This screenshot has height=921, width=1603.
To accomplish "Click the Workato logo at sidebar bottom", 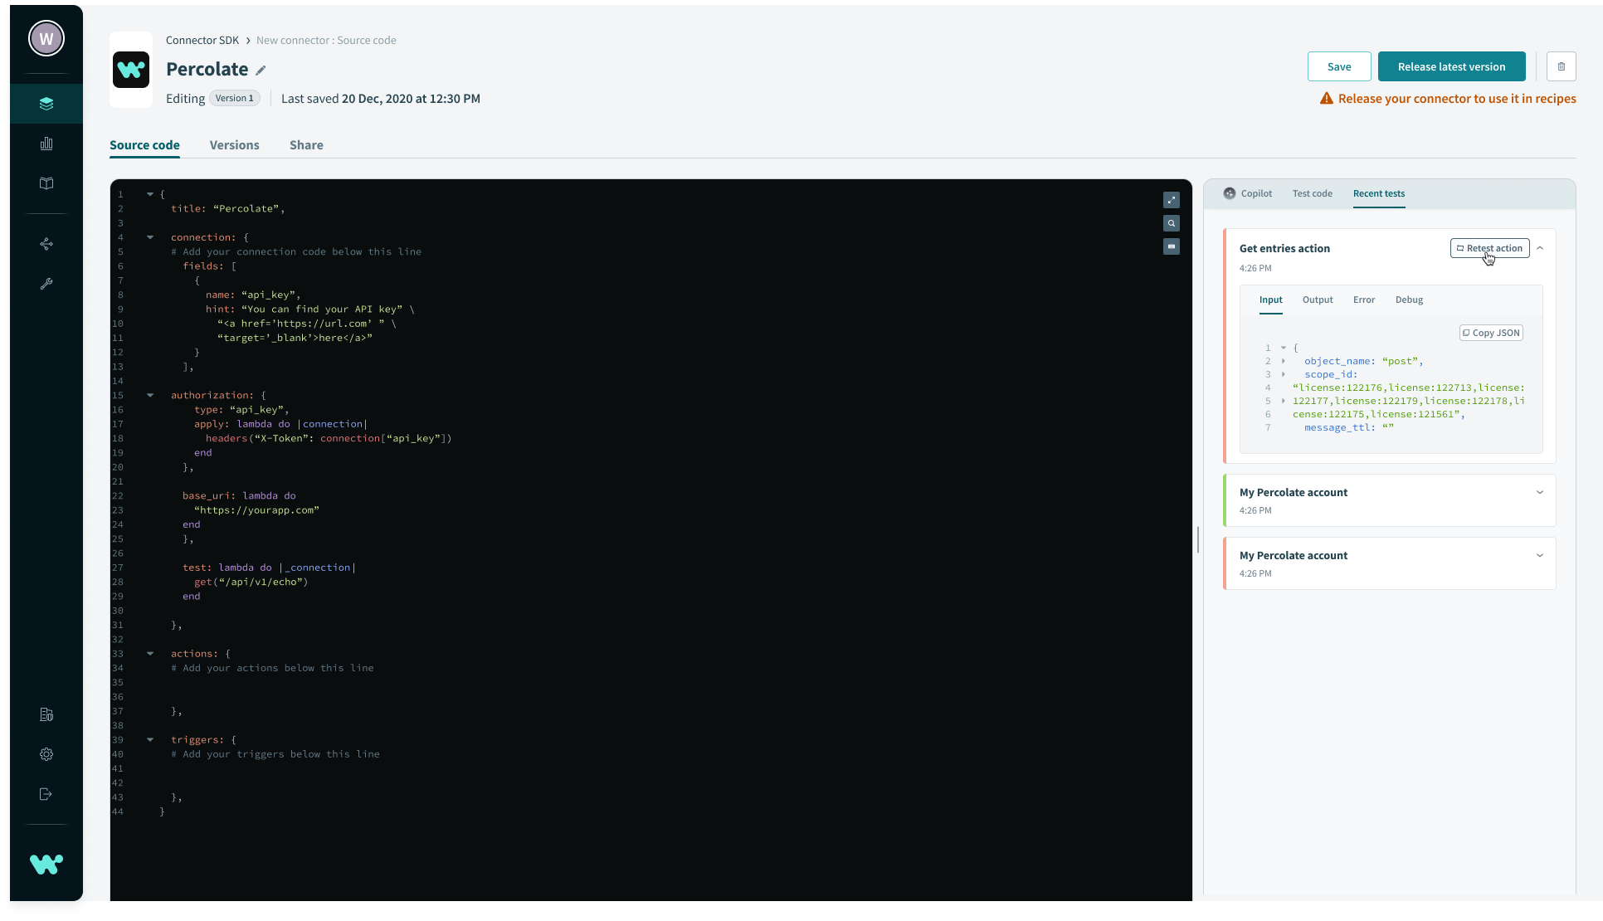I will (46, 864).
